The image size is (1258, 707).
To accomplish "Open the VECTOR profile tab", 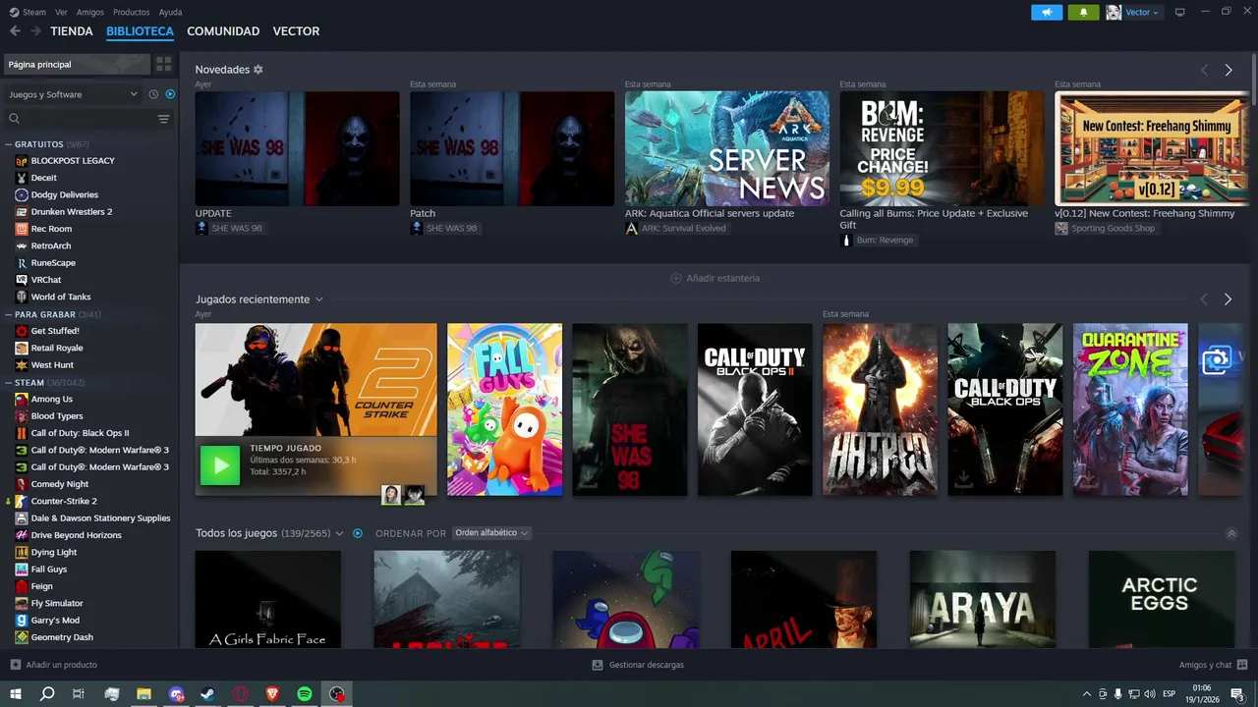I will coord(296,31).
